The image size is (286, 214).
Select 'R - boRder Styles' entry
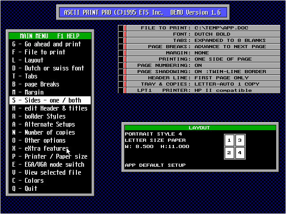click(x=50, y=116)
